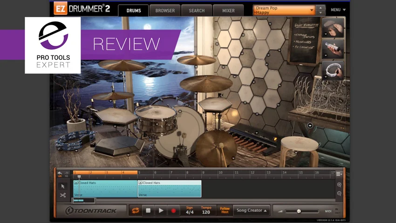The height and width of the screenshot is (223, 396).
Task: Open the song track options menu icon
Action: pyautogui.click(x=339, y=174)
